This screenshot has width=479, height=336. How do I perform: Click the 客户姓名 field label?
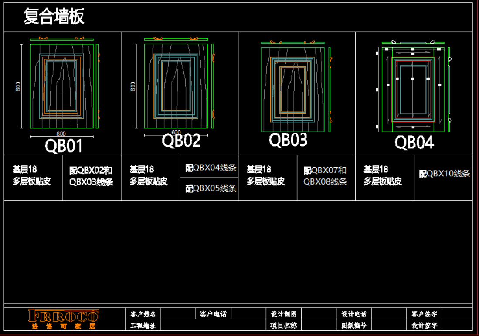pos(143,314)
